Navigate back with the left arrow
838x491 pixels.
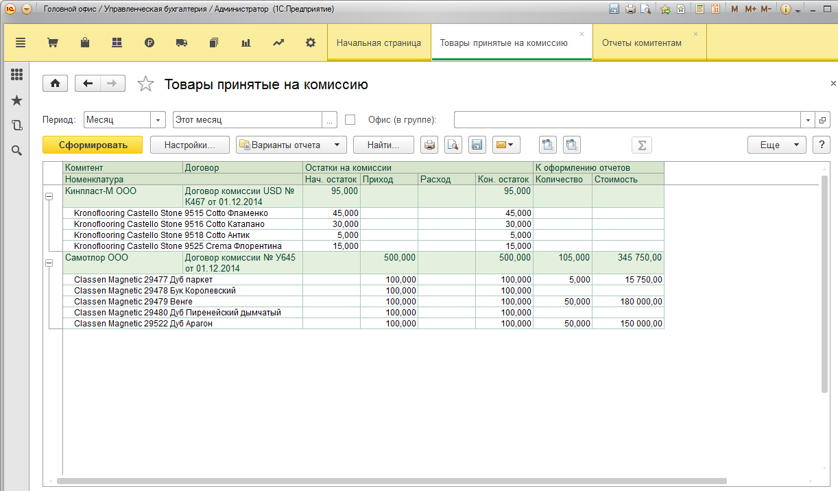[88, 84]
